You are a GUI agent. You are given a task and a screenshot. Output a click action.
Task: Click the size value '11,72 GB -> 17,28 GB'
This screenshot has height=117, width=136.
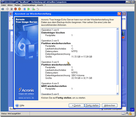click(x=82, y=57)
